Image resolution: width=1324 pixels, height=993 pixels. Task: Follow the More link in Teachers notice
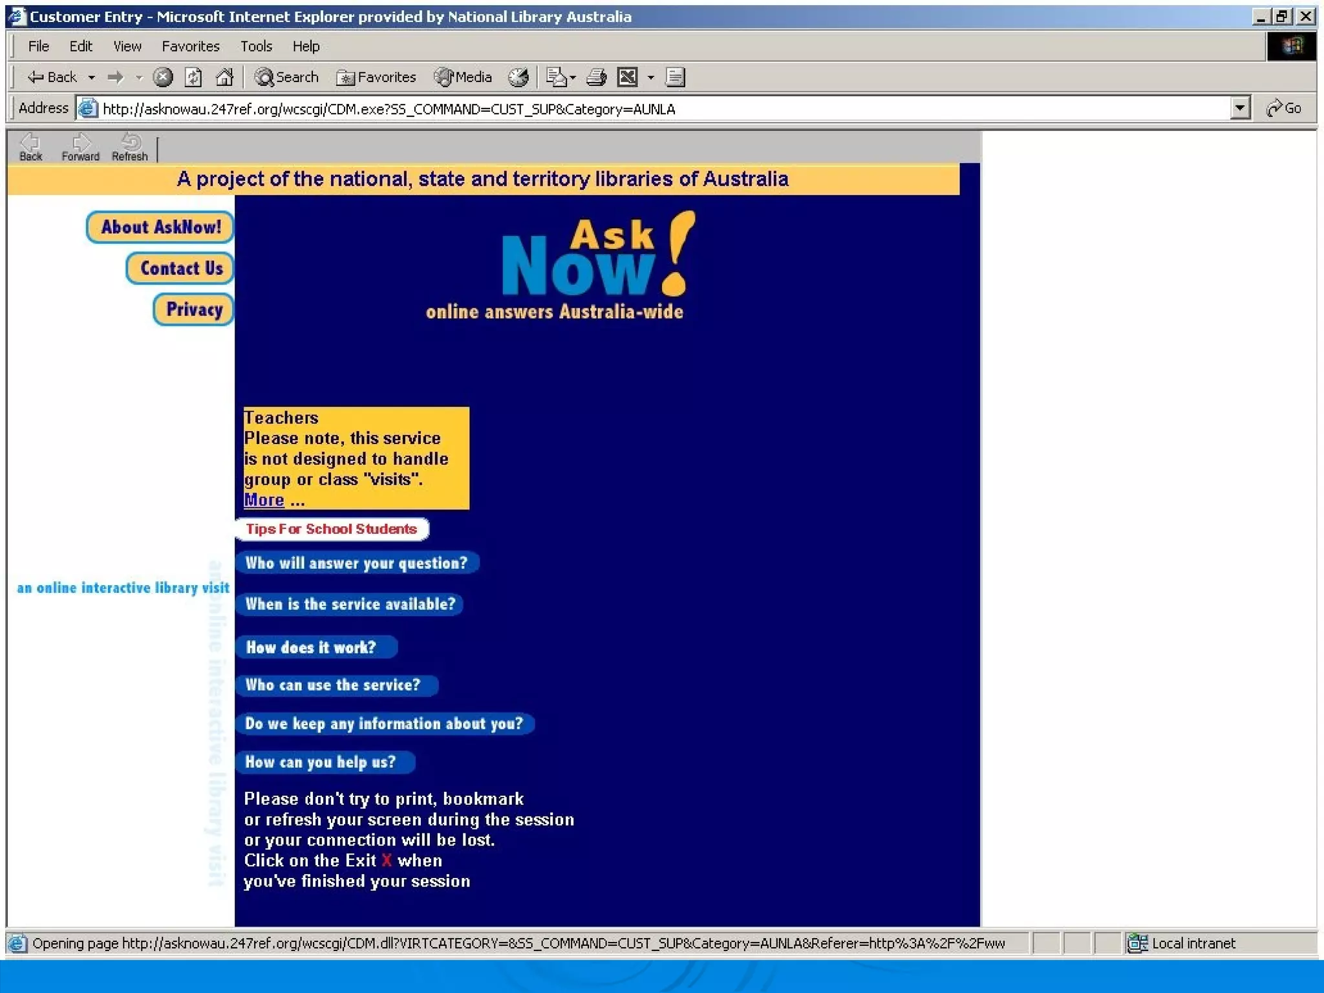pos(264,500)
